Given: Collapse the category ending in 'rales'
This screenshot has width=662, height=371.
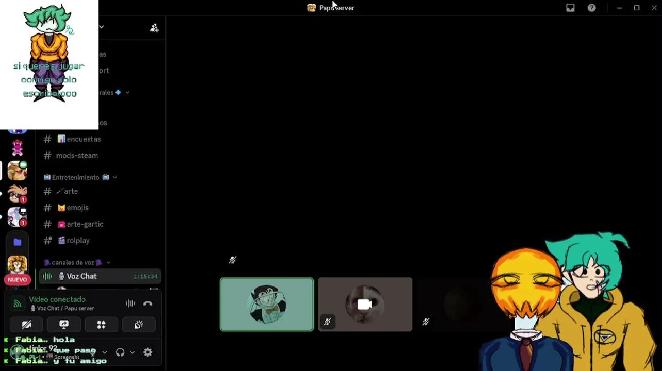Looking at the screenshot, I should pyautogui.click(x=113, y=93).
